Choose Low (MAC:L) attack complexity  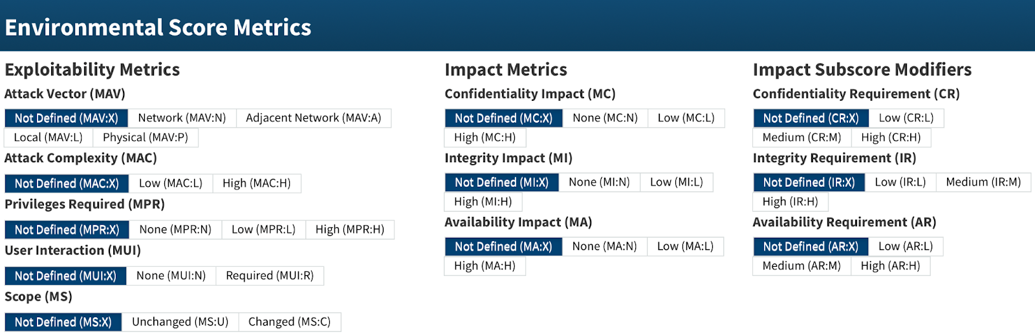click(x=171, y=183)
